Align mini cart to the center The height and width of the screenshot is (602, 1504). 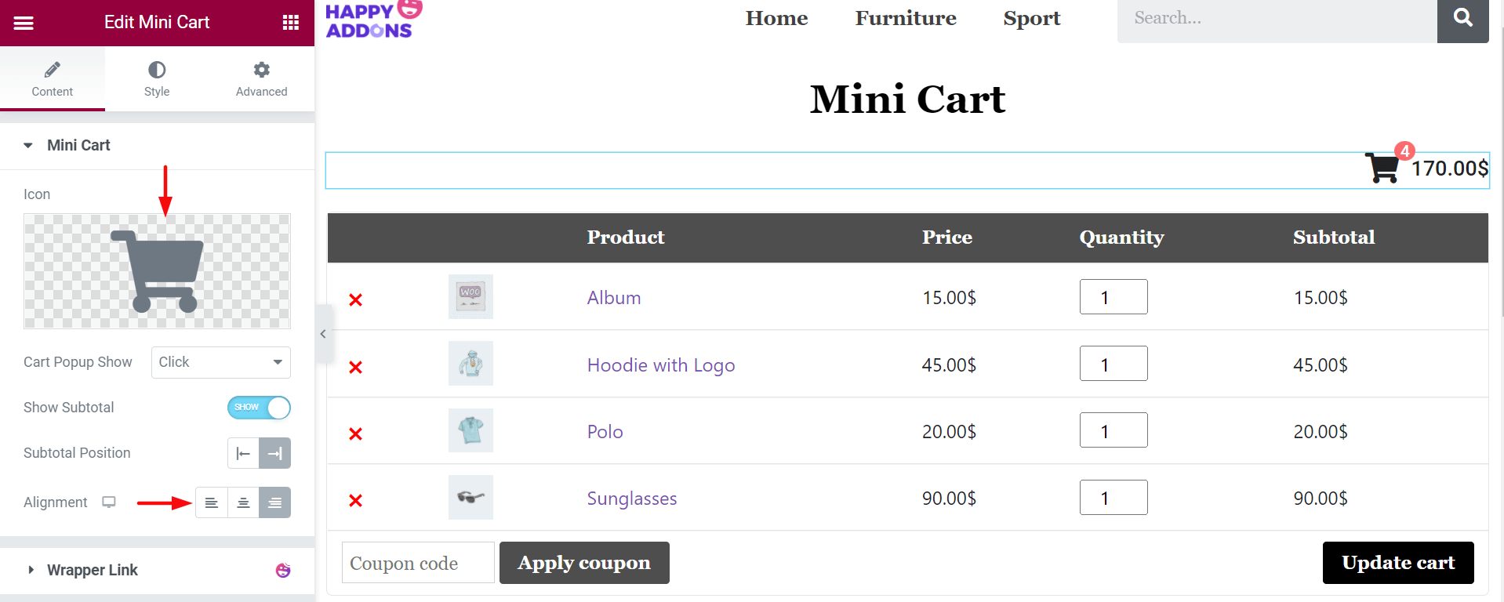tap(243, 502)
